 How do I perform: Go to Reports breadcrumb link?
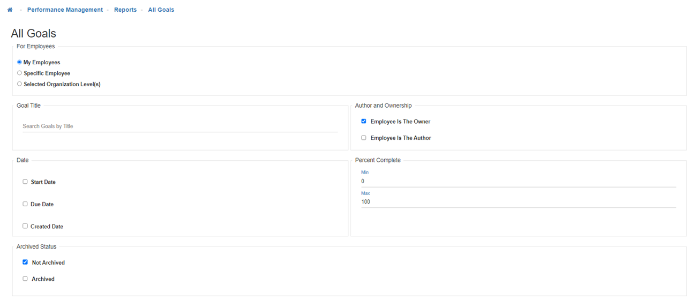coord(125,10)
